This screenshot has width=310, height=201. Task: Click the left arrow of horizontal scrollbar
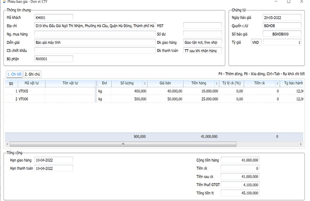click(7, 143)
